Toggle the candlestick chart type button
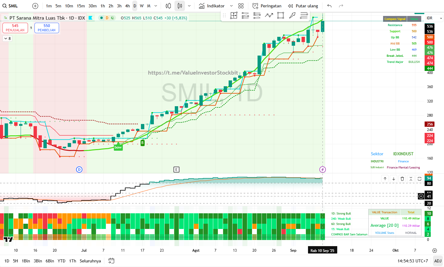Image resolution: width=444 pixels, height=267 pixels. coord(180,6)
